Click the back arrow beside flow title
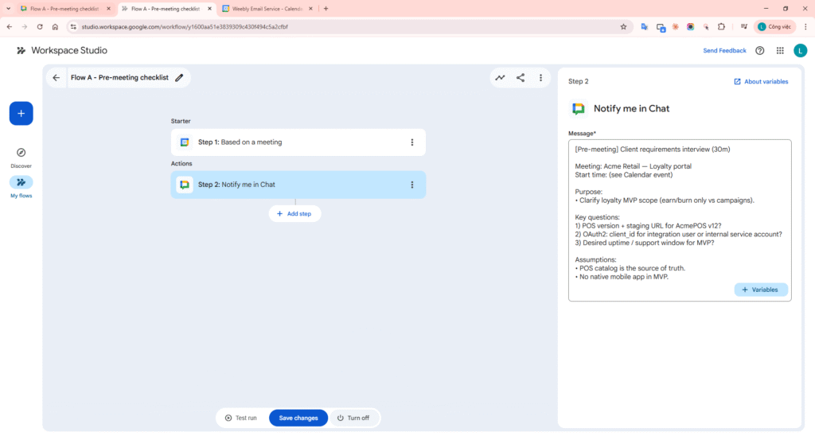This screenshot has width=815, height=440. coord(56,78)
